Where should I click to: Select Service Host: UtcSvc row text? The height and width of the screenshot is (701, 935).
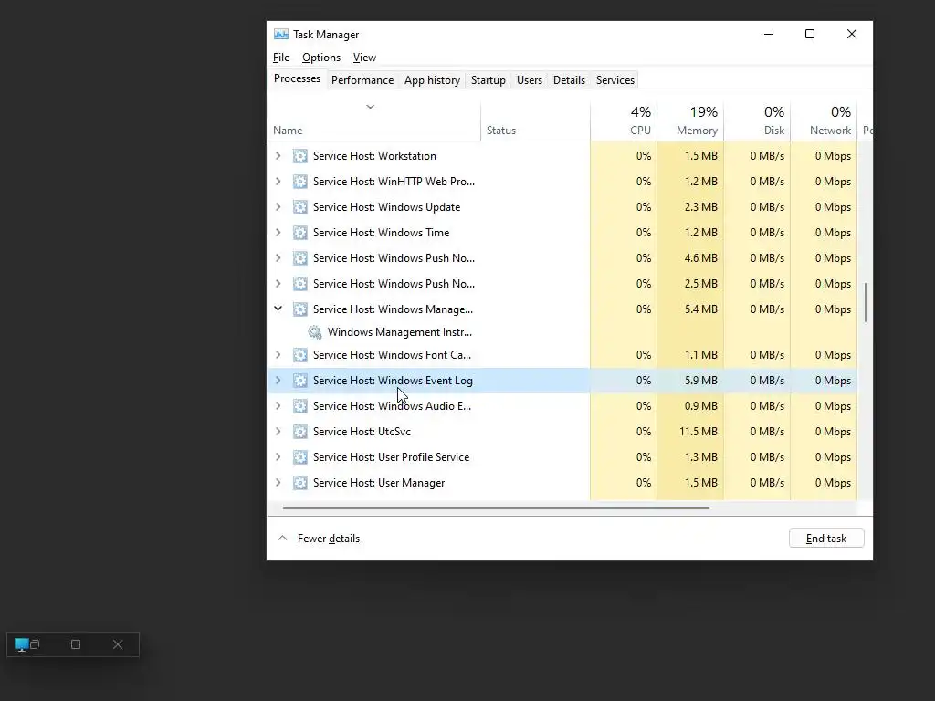click(x=362, y=432)
